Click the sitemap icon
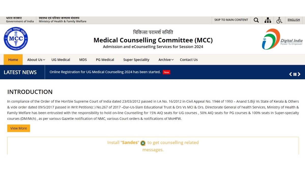 pos(268,20)
